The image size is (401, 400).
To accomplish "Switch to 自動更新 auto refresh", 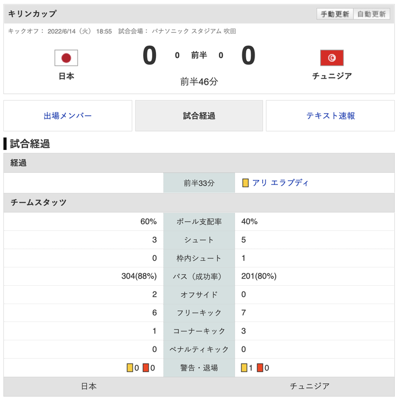I will 371,14.
